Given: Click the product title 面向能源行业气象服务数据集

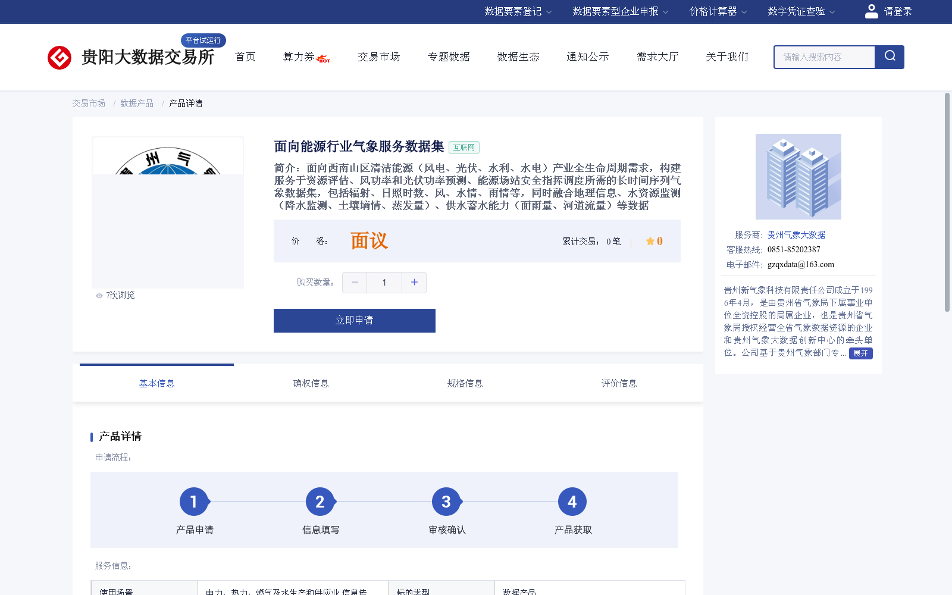Looking at the screenshot, I should pos(359,146).
